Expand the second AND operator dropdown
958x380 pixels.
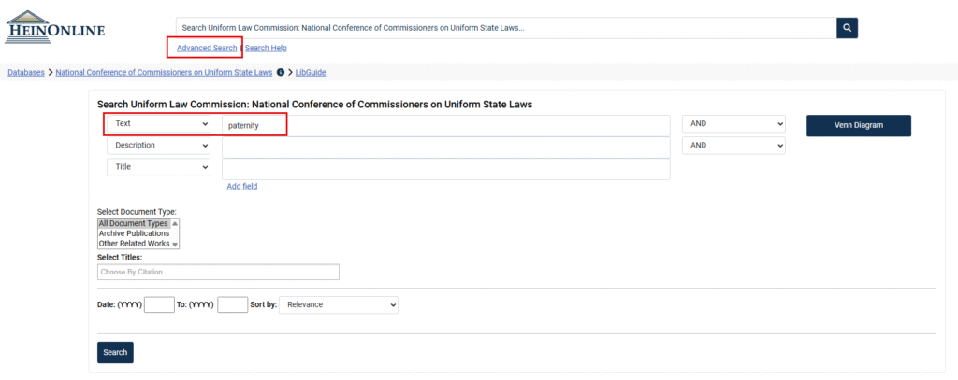[733, 146]
